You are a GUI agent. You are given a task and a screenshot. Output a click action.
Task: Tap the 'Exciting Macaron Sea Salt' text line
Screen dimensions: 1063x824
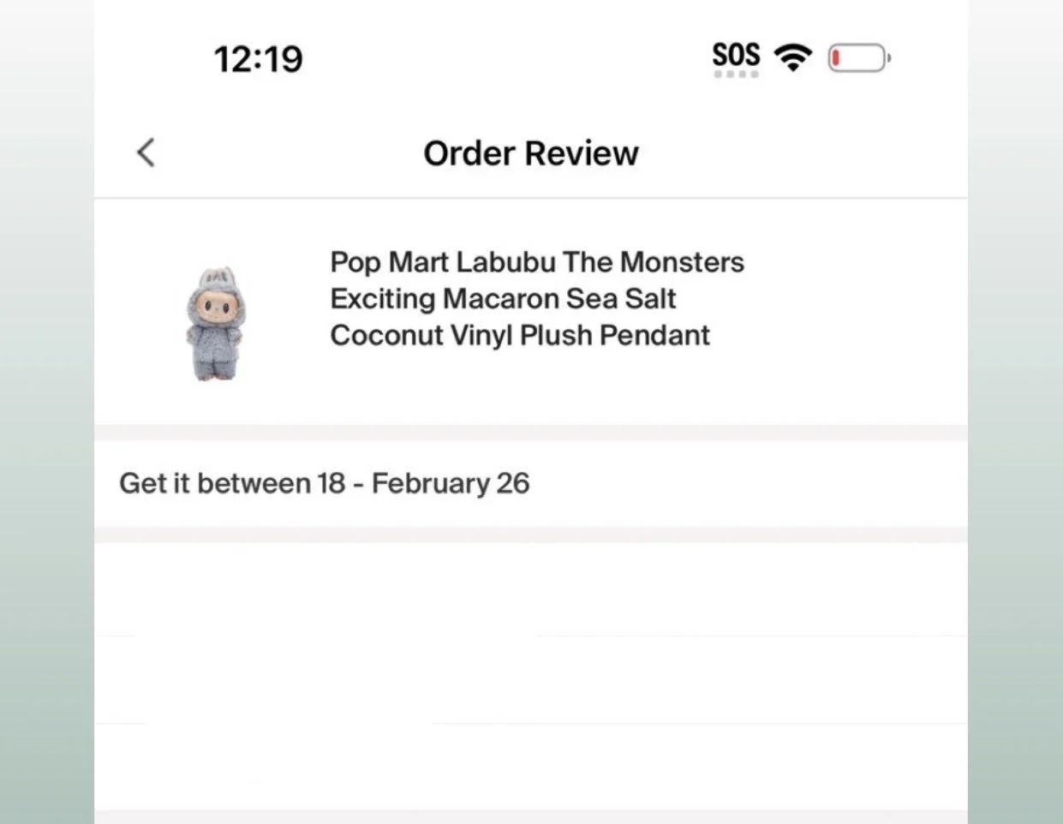(503, 298)
